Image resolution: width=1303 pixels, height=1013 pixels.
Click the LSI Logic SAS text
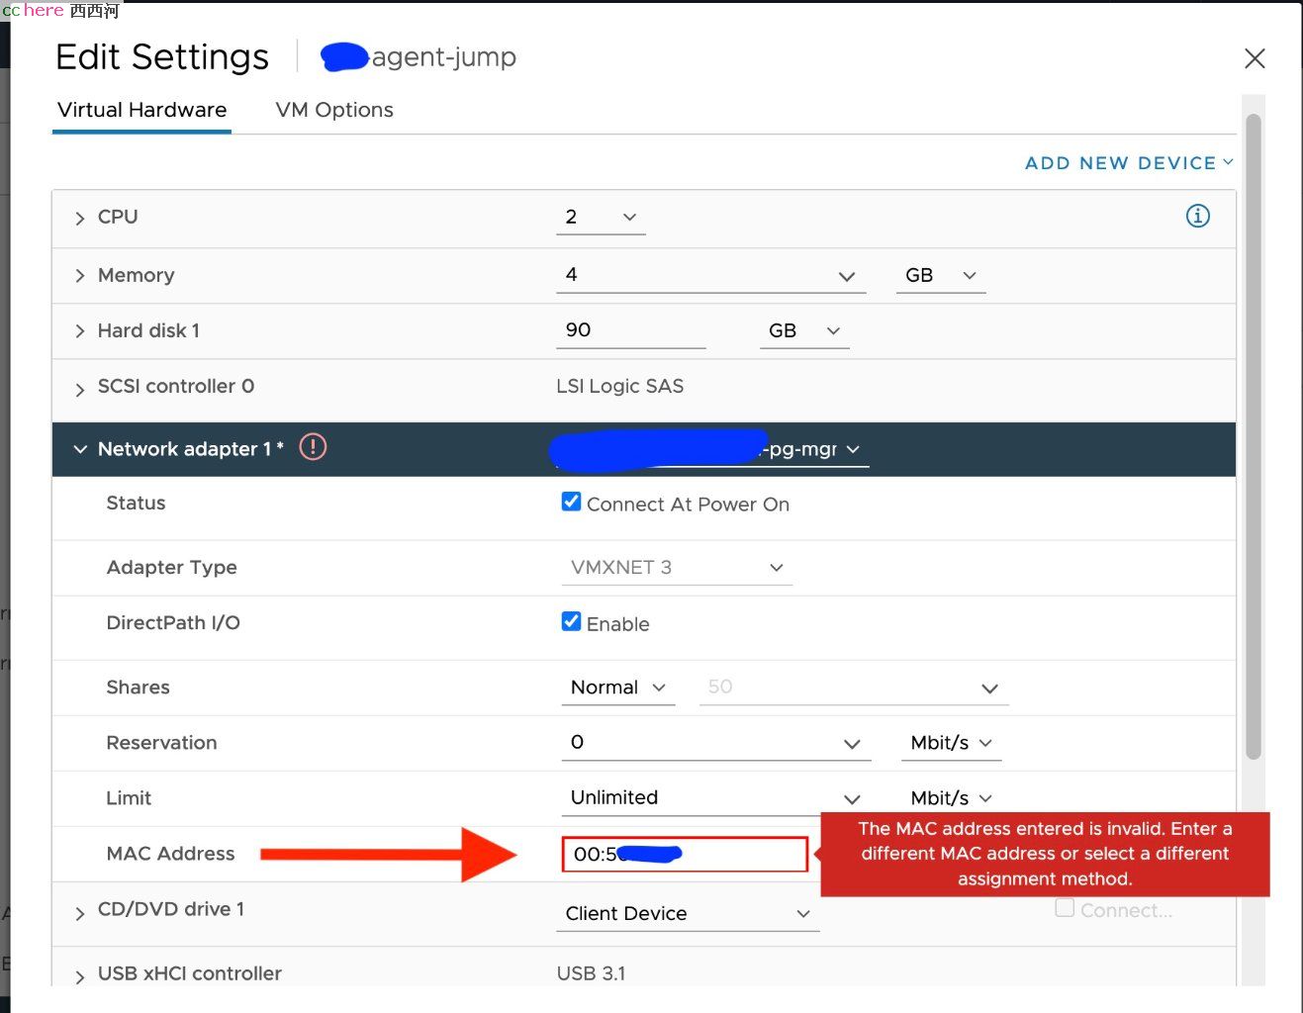[619, 386]
